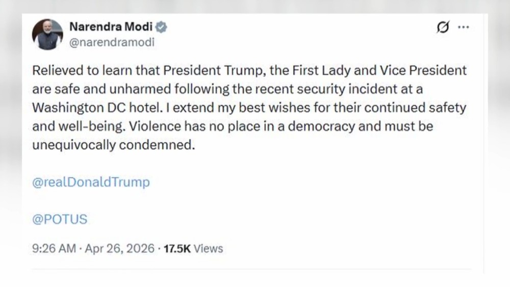Open the @narendramodi handle link
Viewport: 510px width, 287px height.
pyautogui.click(x=111, y=42)
